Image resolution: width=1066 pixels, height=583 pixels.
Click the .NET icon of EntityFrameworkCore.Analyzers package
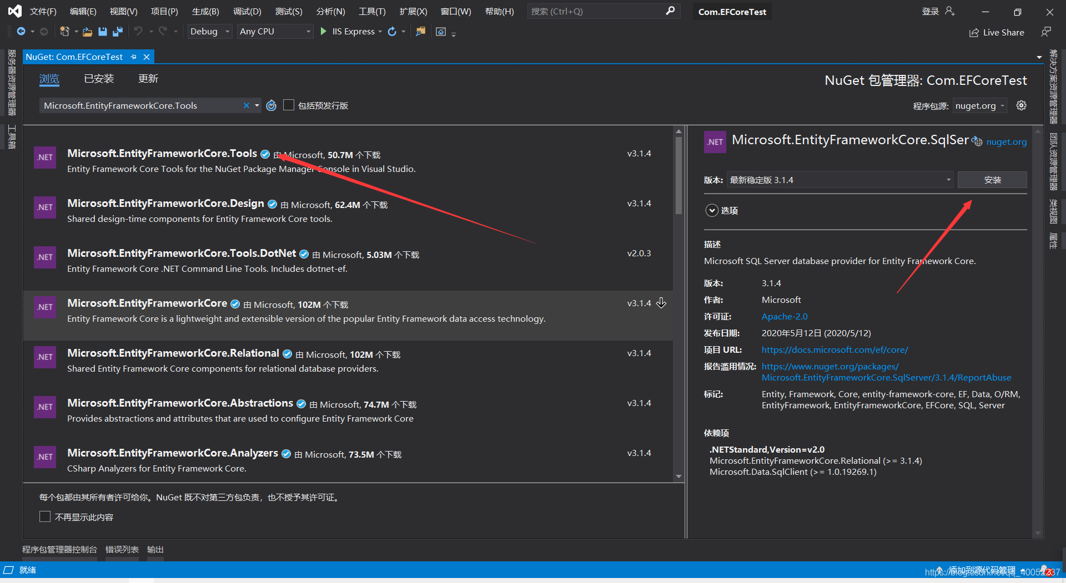tap(45, 457)
